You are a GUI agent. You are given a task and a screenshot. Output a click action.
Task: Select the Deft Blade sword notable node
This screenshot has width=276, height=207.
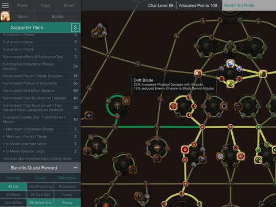[198, 74]
